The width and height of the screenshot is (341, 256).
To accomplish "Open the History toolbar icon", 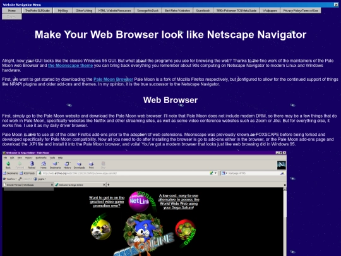I will pos(67,164).
